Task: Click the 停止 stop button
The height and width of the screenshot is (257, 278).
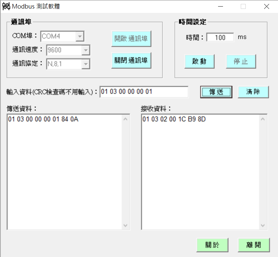Action: (x=241, y=62)
